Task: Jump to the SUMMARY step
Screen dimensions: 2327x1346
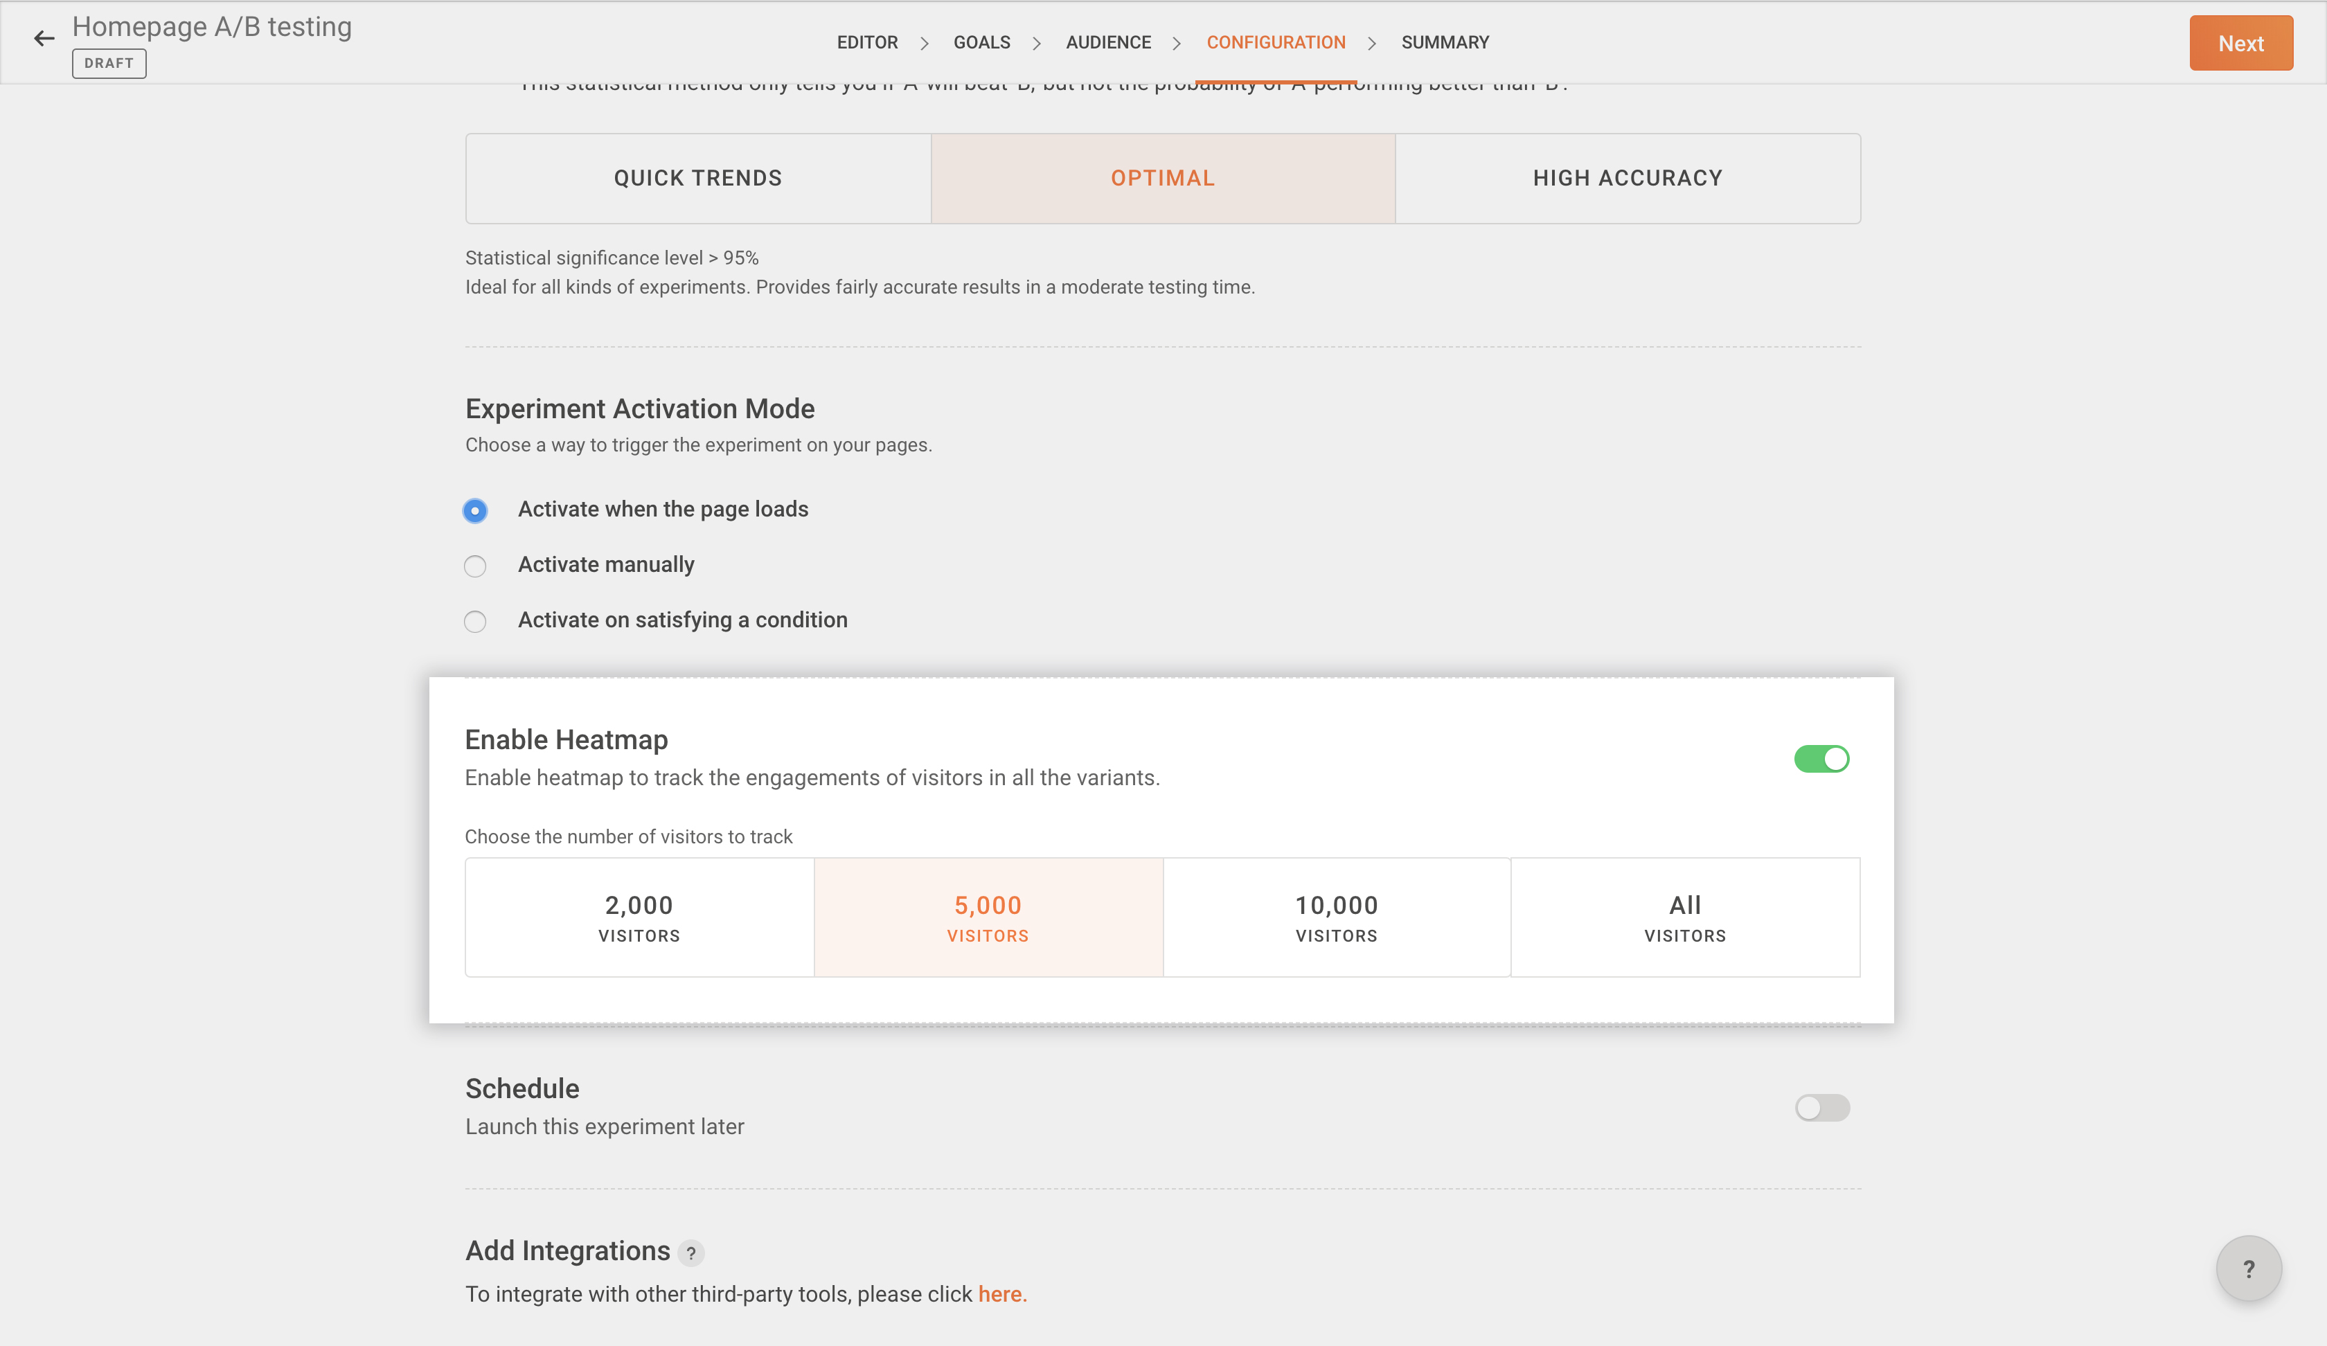Action: pos(1444,42)
